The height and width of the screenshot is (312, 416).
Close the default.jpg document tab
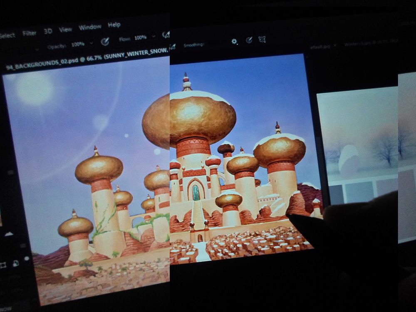(x=335, y=45)
